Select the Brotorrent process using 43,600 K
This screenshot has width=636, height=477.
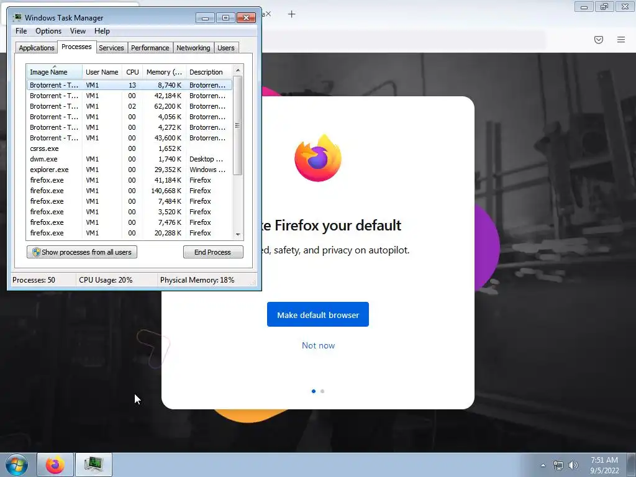[129, 138]
